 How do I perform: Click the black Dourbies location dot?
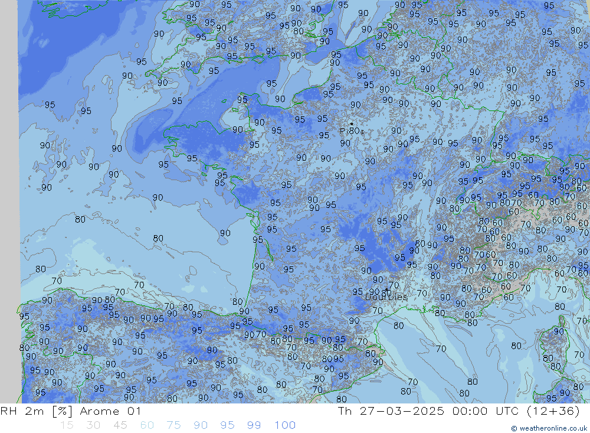point(386,290)
